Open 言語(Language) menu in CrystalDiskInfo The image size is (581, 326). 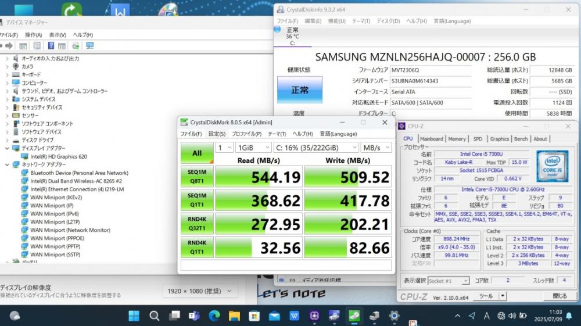coord(452,21)
